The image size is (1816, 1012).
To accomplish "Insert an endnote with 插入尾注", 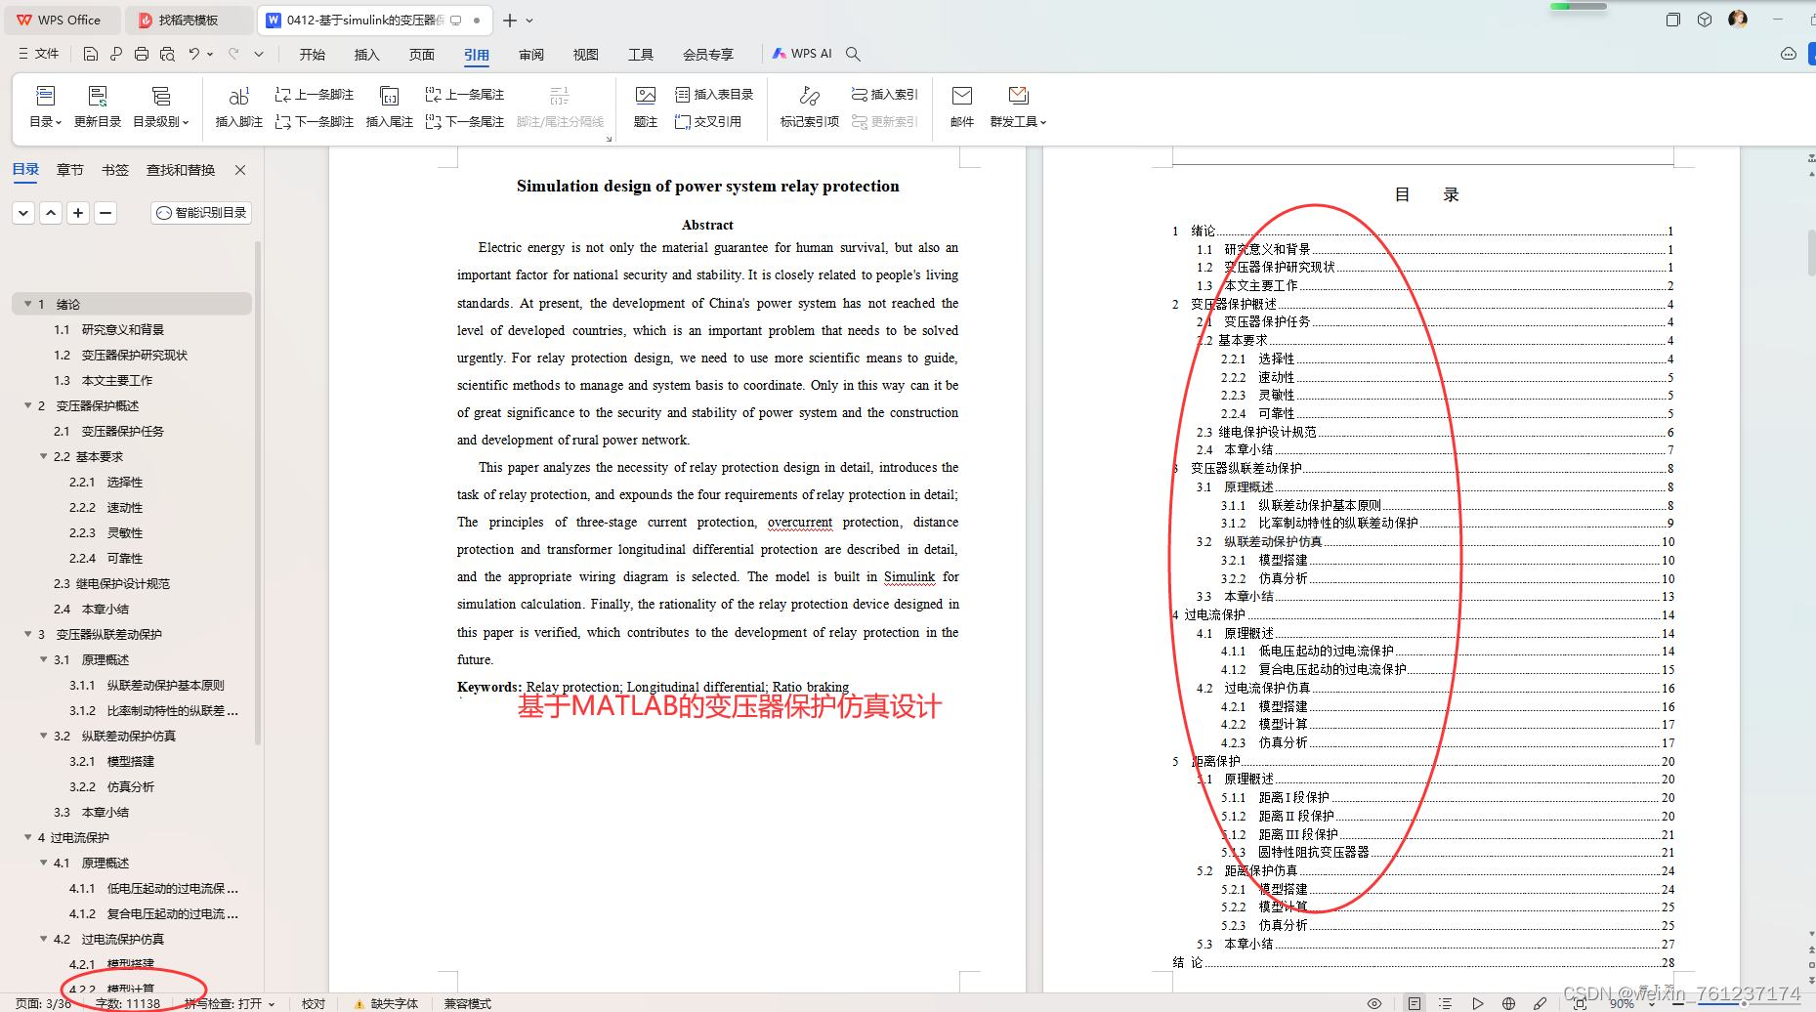I will 390,107.
